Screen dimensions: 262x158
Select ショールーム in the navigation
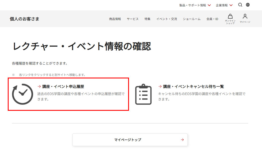pyautogui.click(x=192, y=19)
